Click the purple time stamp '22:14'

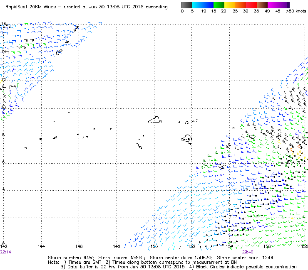click(x=6, y=252)
